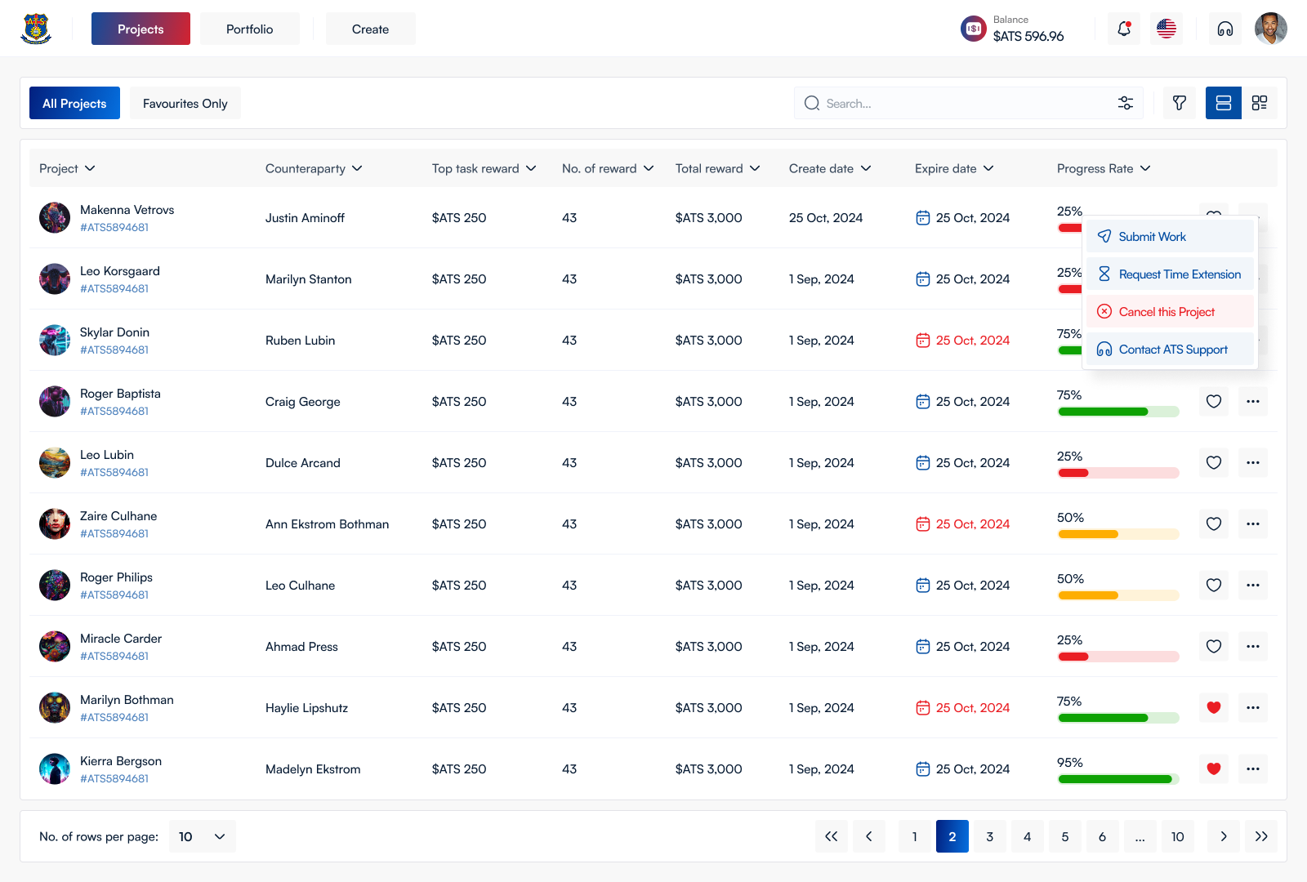Focus the Search input field

[956, 103]
